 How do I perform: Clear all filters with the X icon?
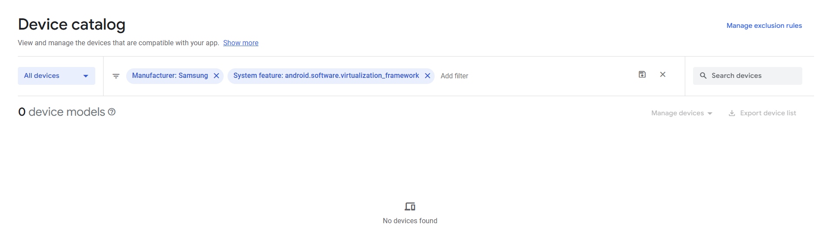(x=663, y=74)
